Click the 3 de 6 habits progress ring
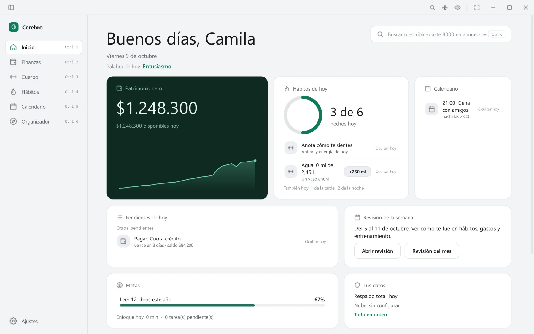The image size is (534, 334). click(x=303, y=115)
